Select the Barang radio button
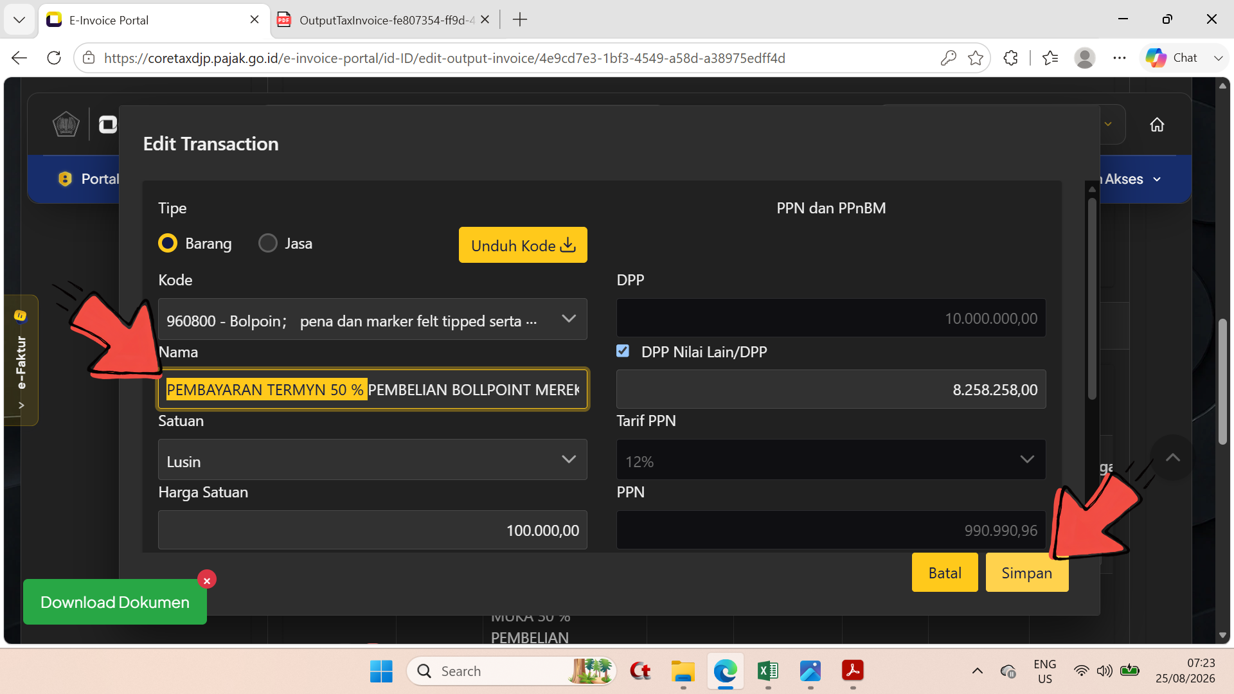This screenshot has width=1234, height=694. (x=168, y=243)
